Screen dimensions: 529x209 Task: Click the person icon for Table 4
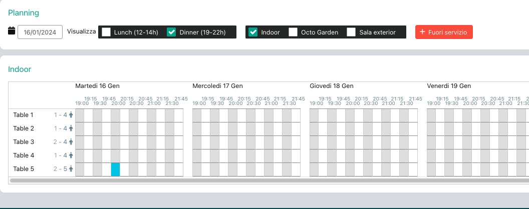point(71,155)
